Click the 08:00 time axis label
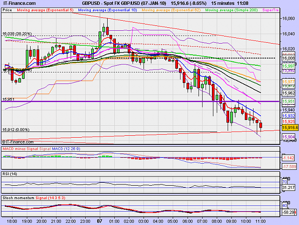Viewport: 299px width, 225px height. tap(217, 221)
